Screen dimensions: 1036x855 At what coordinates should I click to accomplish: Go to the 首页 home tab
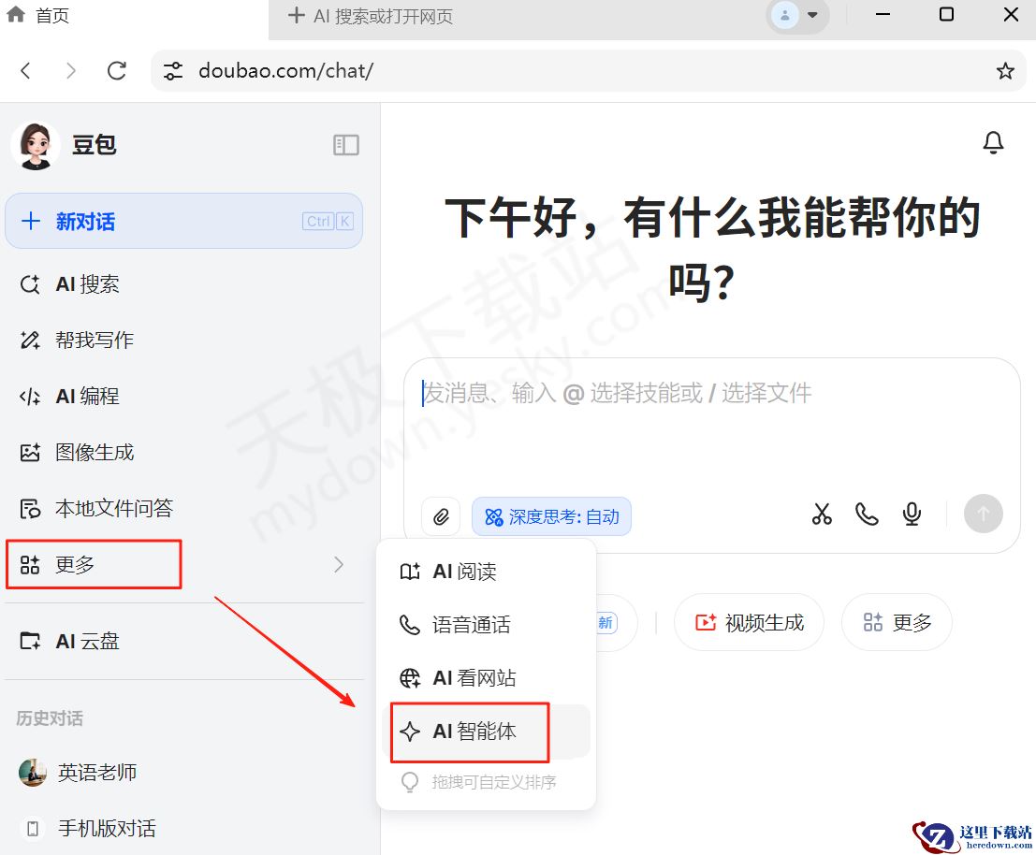pos(37,15)
